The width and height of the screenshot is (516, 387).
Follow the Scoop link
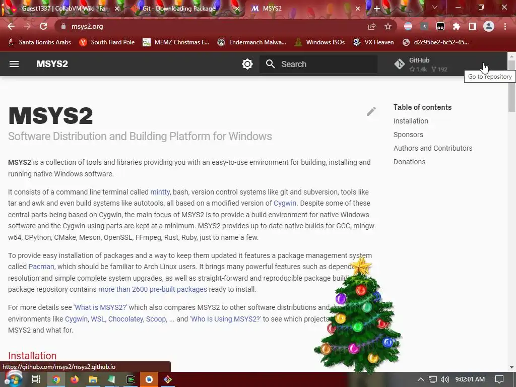tap(156, 319)
